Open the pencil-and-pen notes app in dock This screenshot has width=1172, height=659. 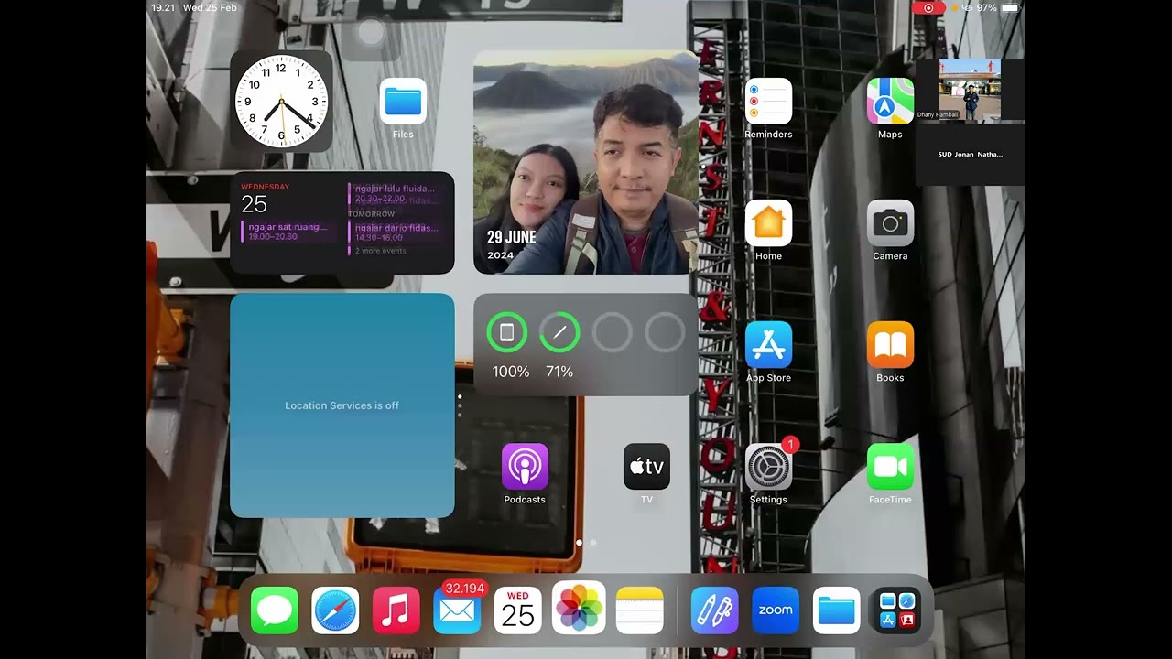(x=715, y=610)
